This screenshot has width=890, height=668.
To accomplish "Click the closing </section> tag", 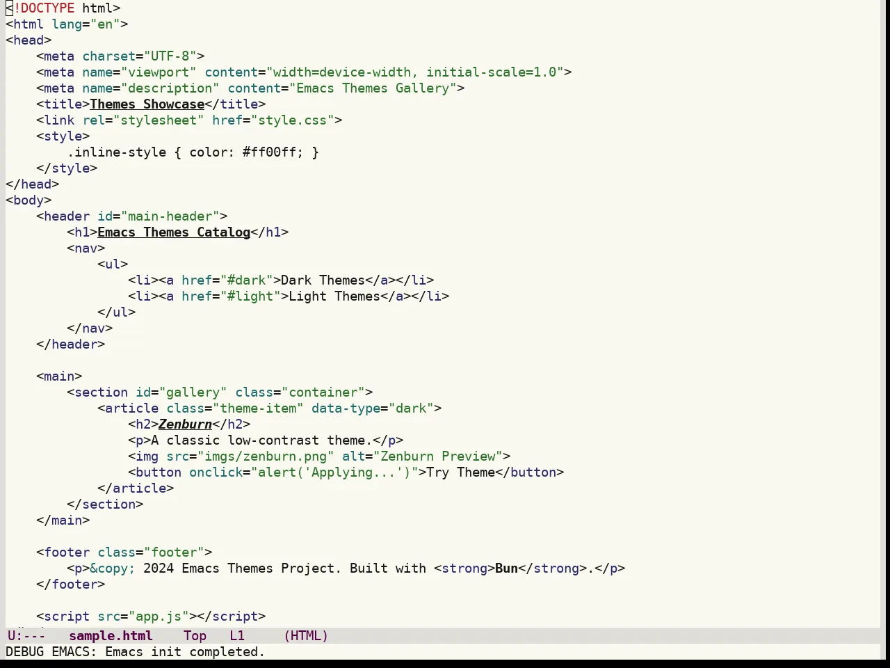I will tap(105, 504).
